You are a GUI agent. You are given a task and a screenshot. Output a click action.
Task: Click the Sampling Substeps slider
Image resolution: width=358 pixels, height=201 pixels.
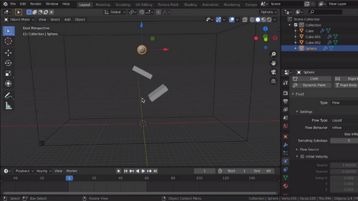point(344,141)
